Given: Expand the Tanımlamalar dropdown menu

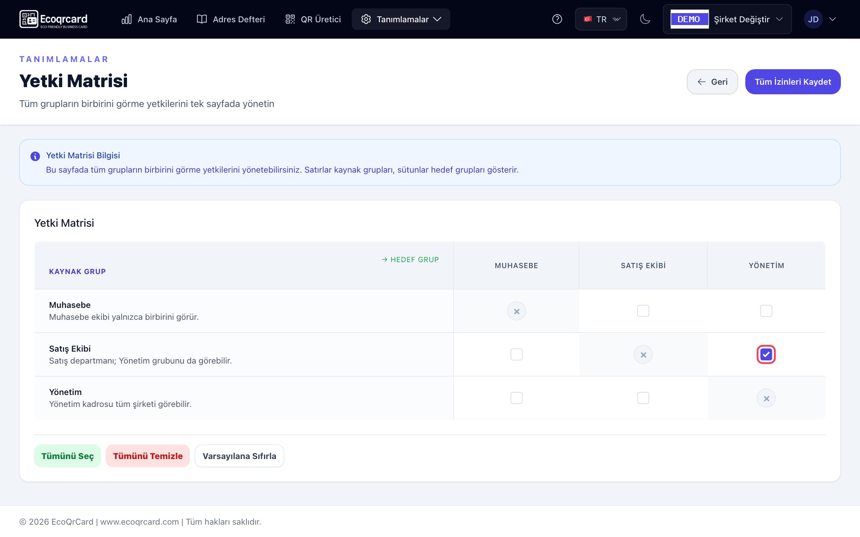Looking at the screenshot, I should click(x=401, y=19).
